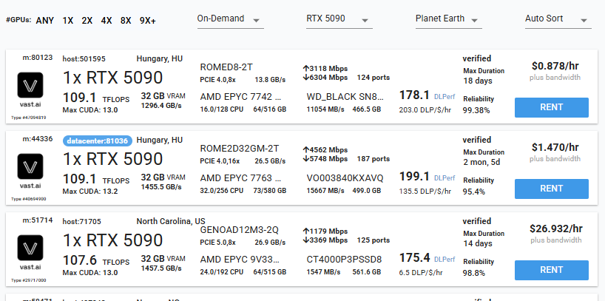Select the 2X GPU count filter

(x=87, y=21)
